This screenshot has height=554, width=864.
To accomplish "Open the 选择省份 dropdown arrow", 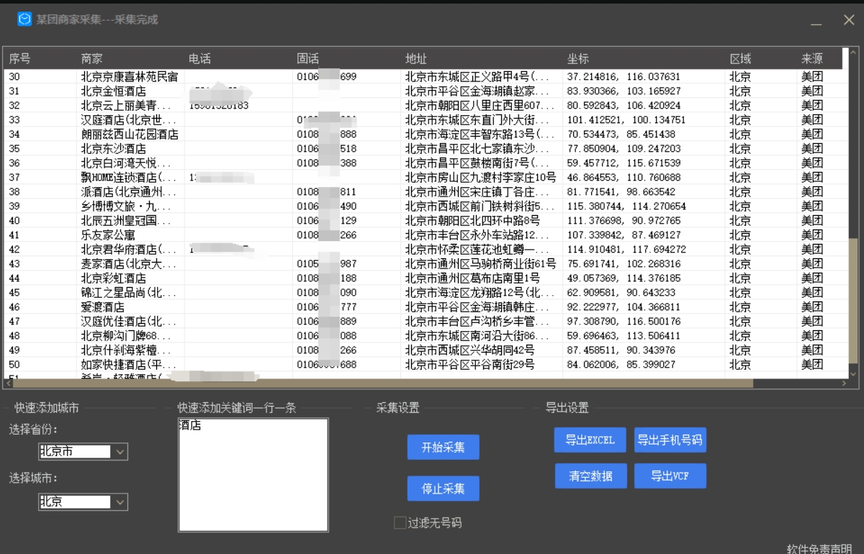I will [x=120, y=452].
